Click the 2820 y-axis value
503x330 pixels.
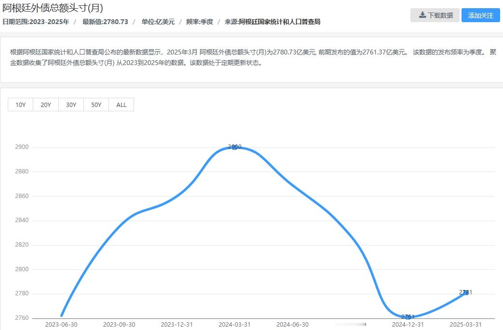tap(22, 245)
